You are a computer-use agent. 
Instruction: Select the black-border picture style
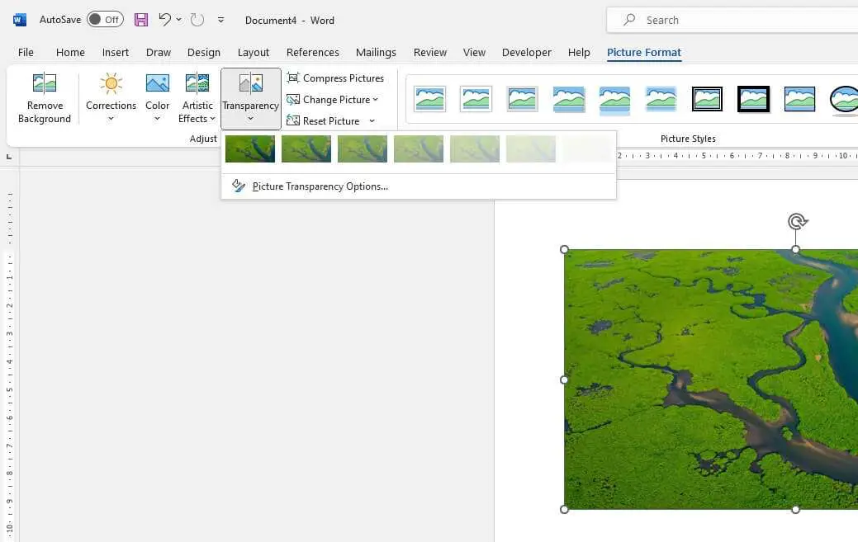(753, 97)
